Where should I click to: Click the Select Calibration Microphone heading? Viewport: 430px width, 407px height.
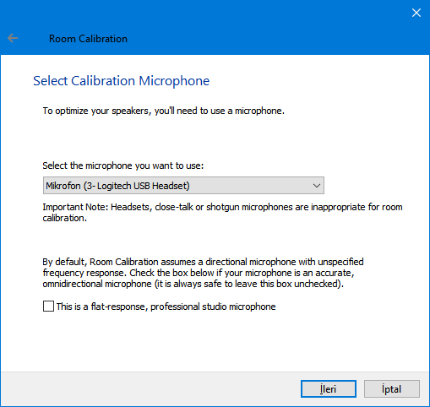(122, 81)
